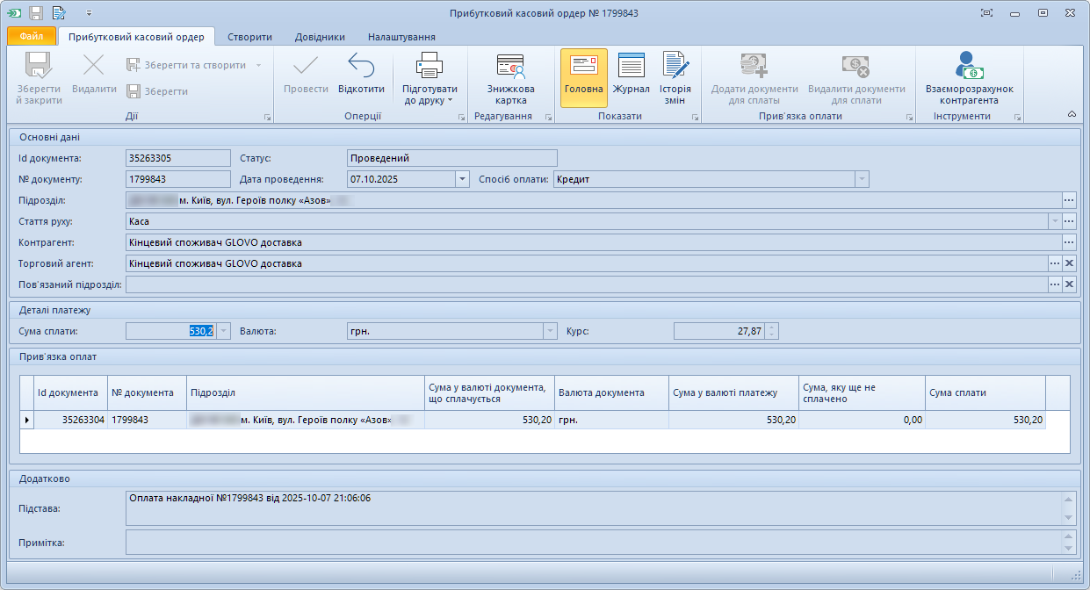Image resolution: width=1090 pixels, height=590 pixels.
Task: Expand the Дата проведення date dropdown
Action: [462, 179]
